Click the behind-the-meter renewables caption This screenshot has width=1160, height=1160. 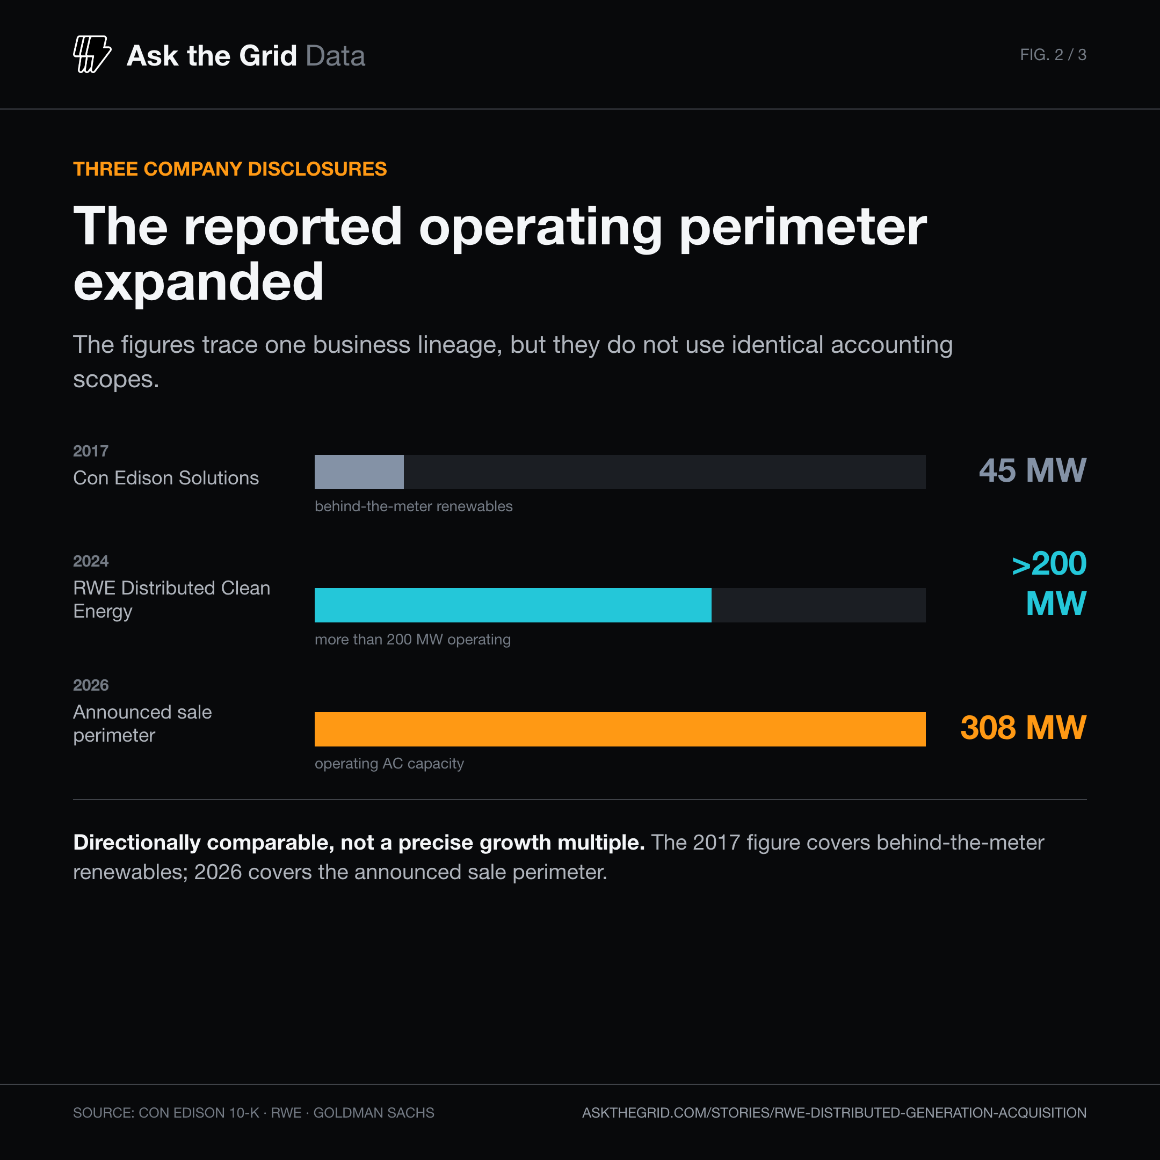(x=414, y=506)
